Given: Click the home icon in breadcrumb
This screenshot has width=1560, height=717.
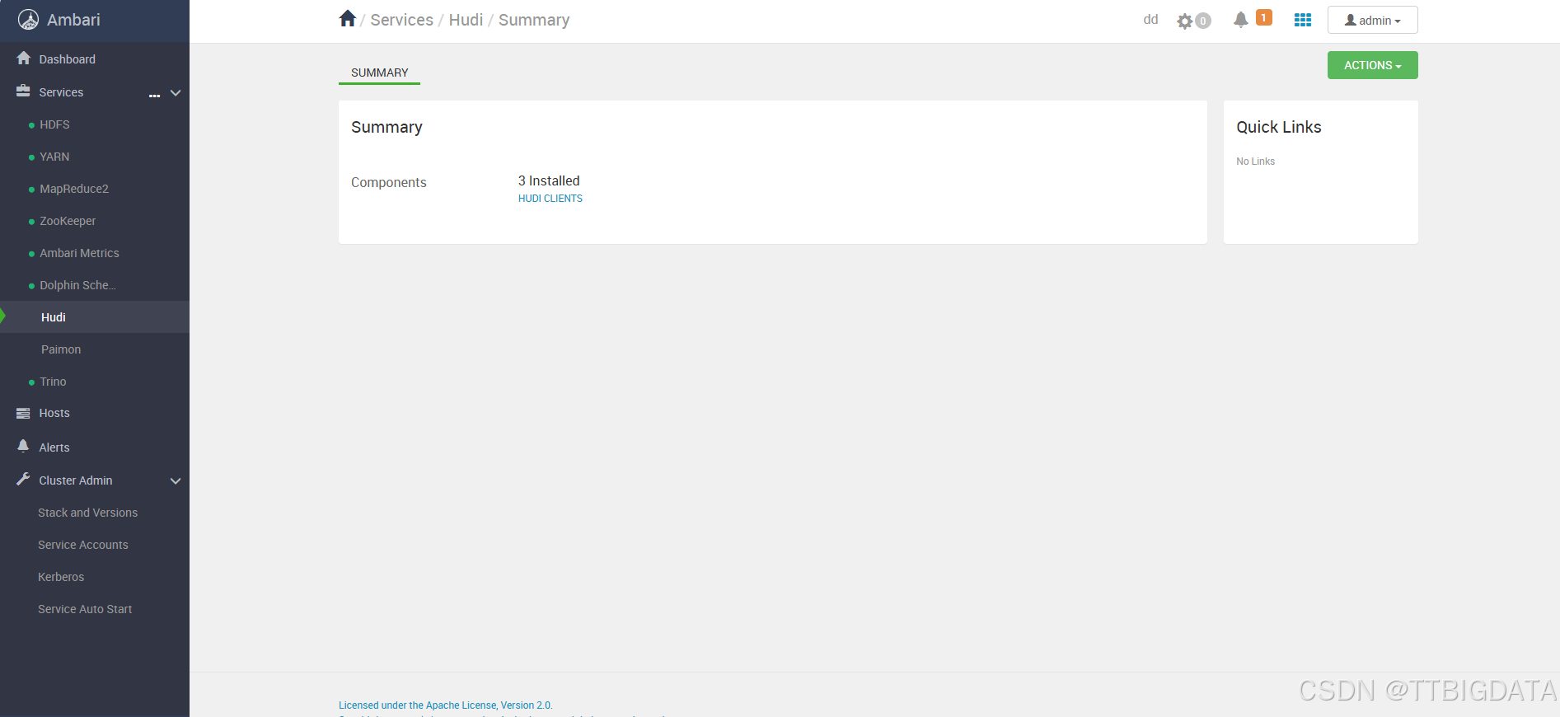Looking at the screenshot, I should pyautogui.click(x=348, y=18).
